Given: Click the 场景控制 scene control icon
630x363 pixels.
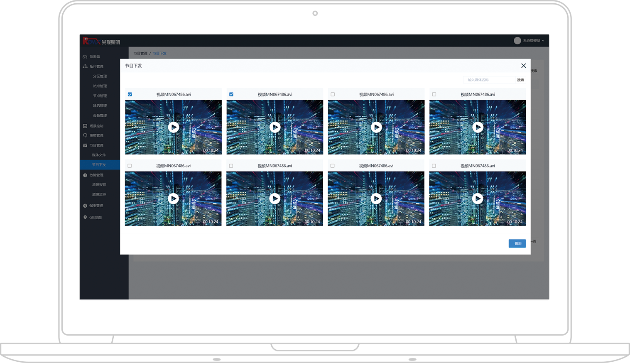Looking at the screenshot, I should coord(85,126).
